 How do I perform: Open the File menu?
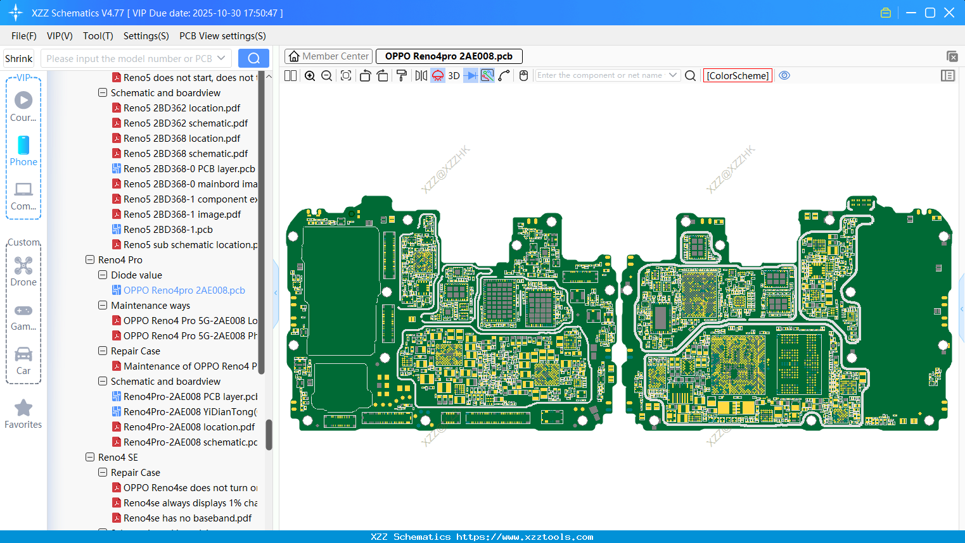point(24,36)
